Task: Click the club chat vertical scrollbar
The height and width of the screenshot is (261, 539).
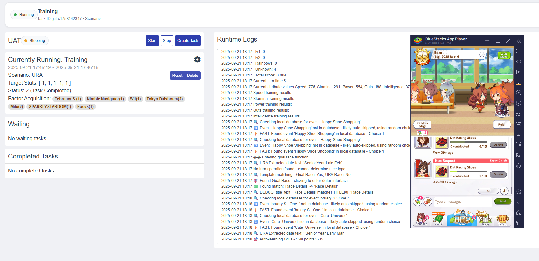Action: point(511,190)
